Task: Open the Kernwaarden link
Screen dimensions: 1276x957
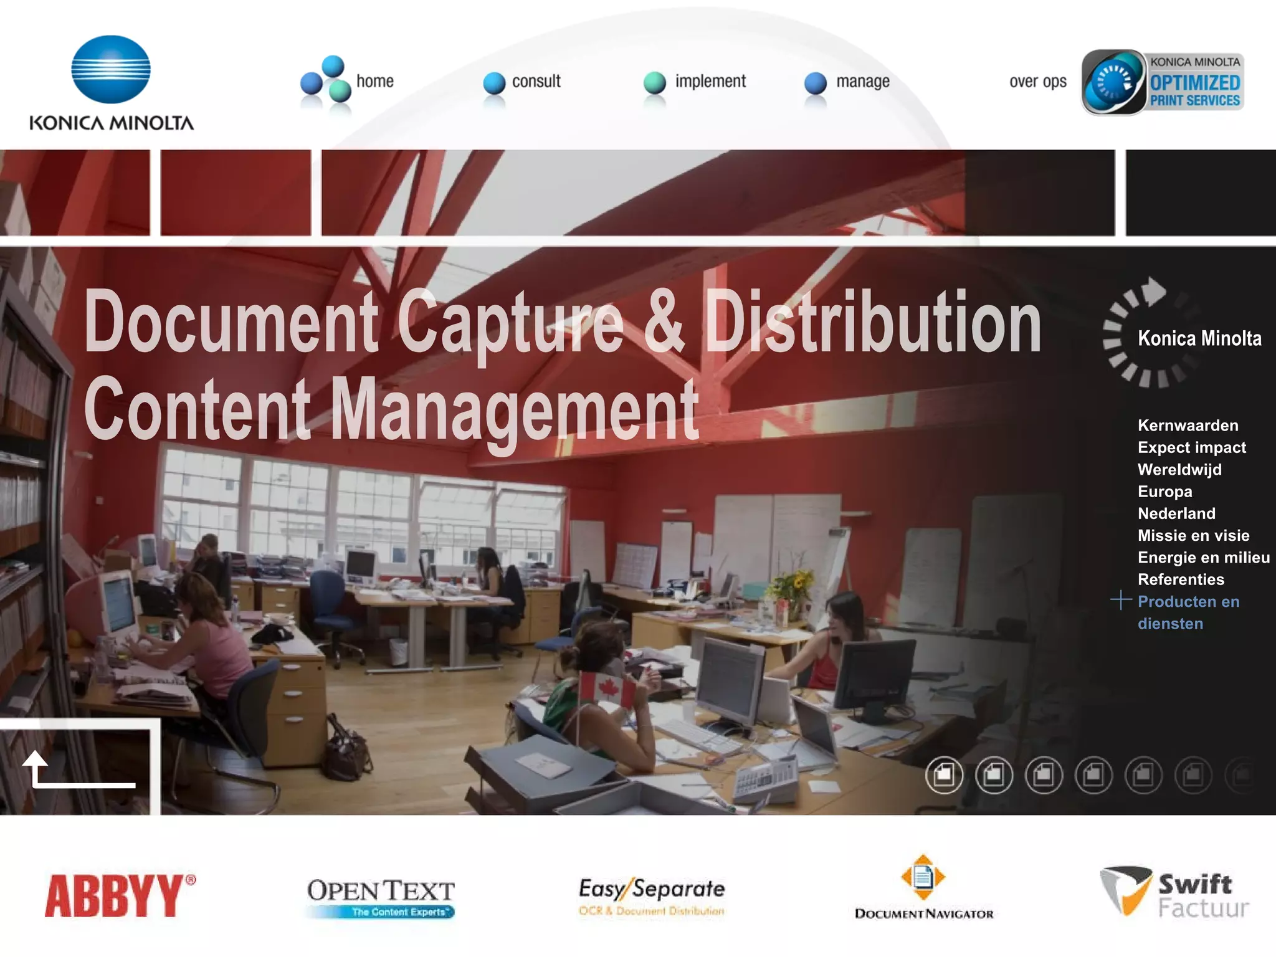Action: click(1188, 426)
